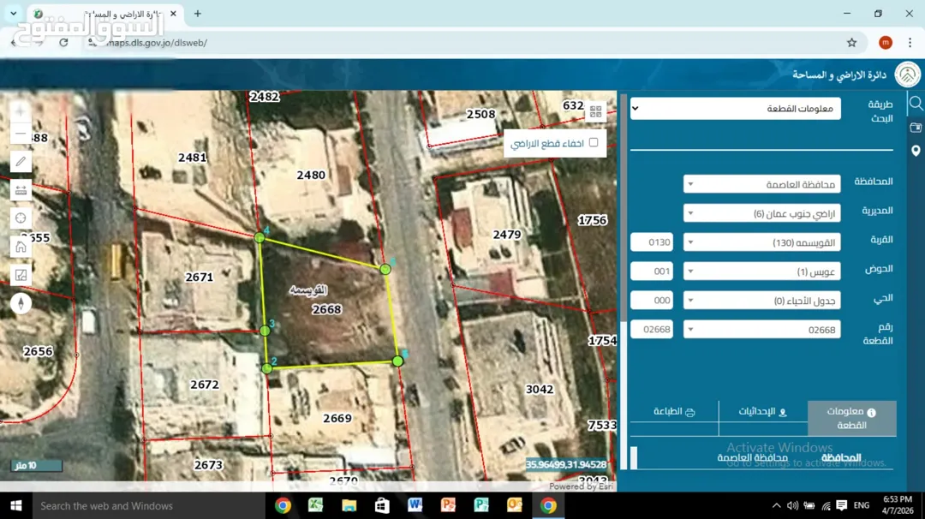The width and height of the screenshot is (925, 519).
Task: Open the distance measurement ruler tool
Action: (21, 190)
